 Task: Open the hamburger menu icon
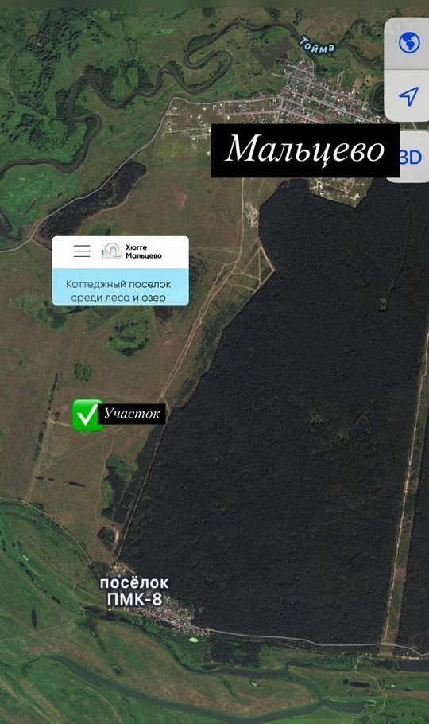[x=82, y=251]
